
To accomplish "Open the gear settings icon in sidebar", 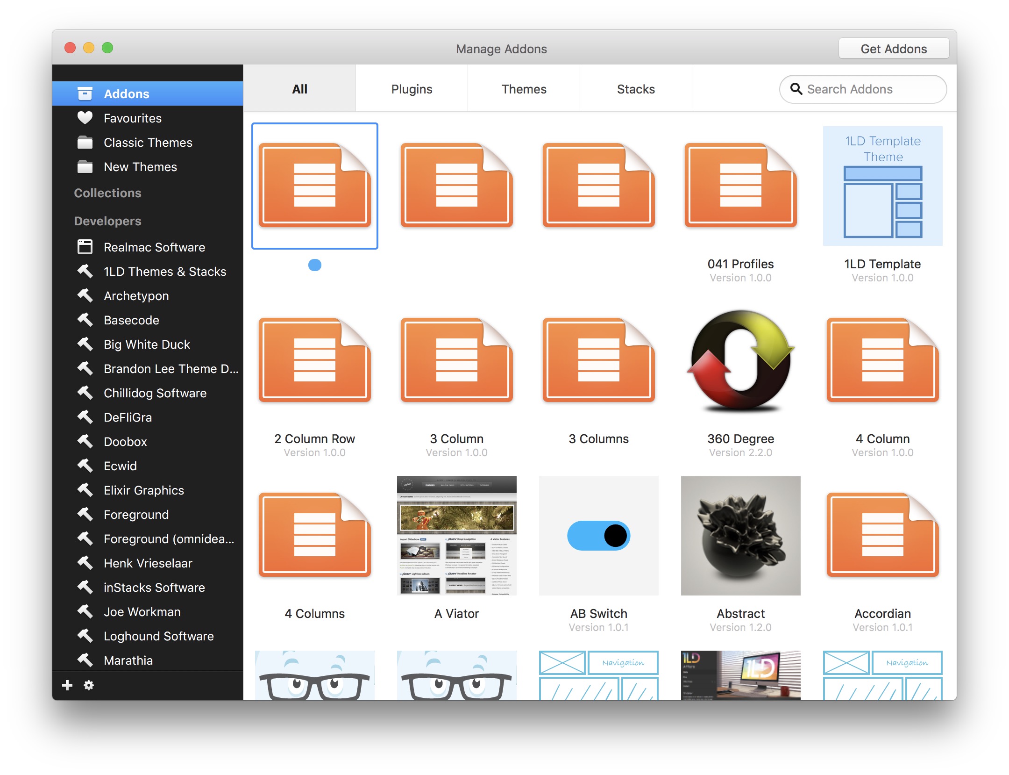I will 89,685.
